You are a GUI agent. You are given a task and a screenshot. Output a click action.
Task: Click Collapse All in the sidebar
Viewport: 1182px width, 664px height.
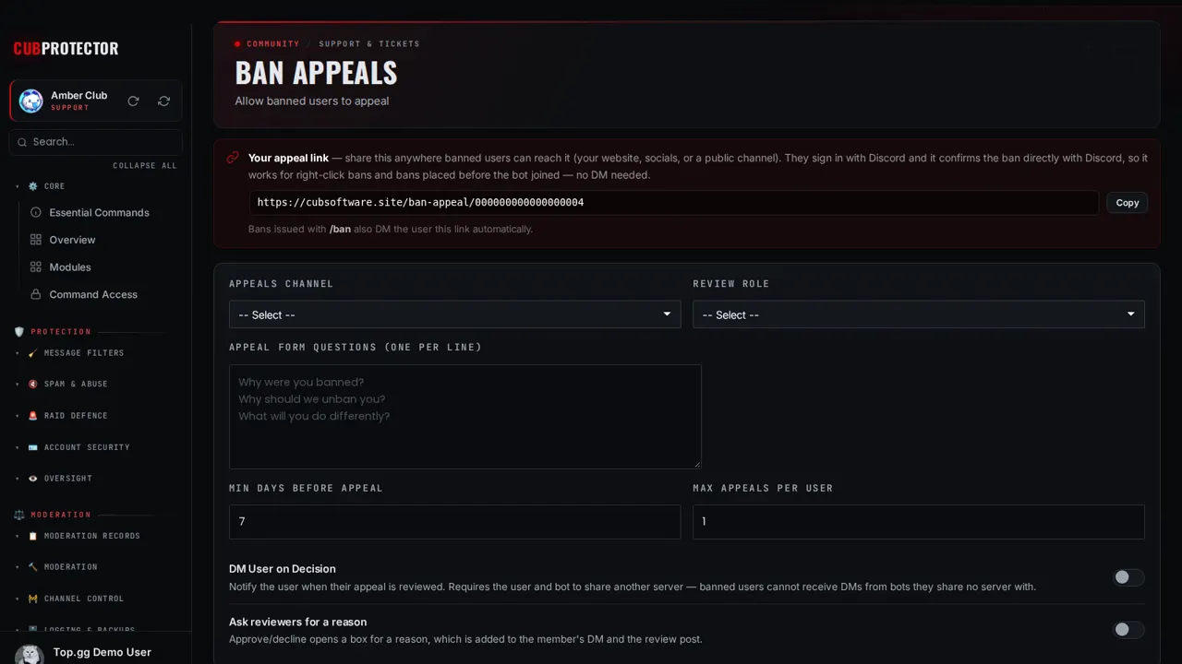pyautogui.click(x=145, y=166)
